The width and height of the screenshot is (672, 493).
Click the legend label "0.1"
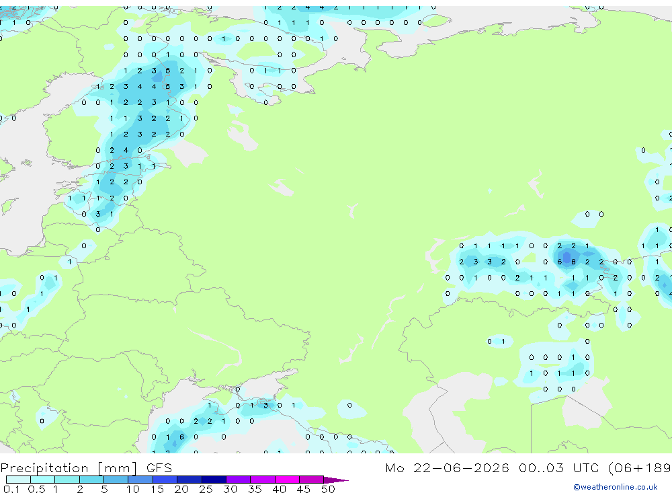(11, 489)
